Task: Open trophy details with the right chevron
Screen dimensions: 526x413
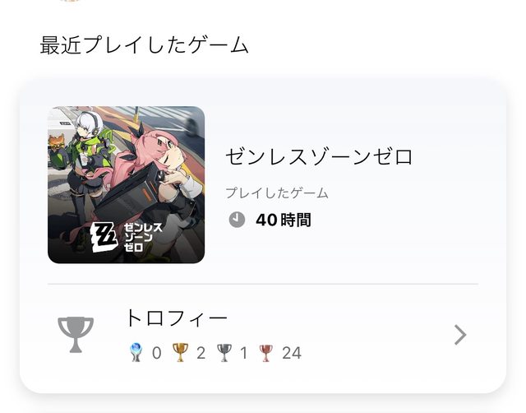Action: pos(460,335)
